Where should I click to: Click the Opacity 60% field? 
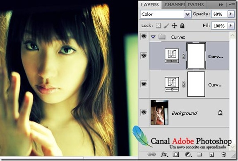[219, 14]
